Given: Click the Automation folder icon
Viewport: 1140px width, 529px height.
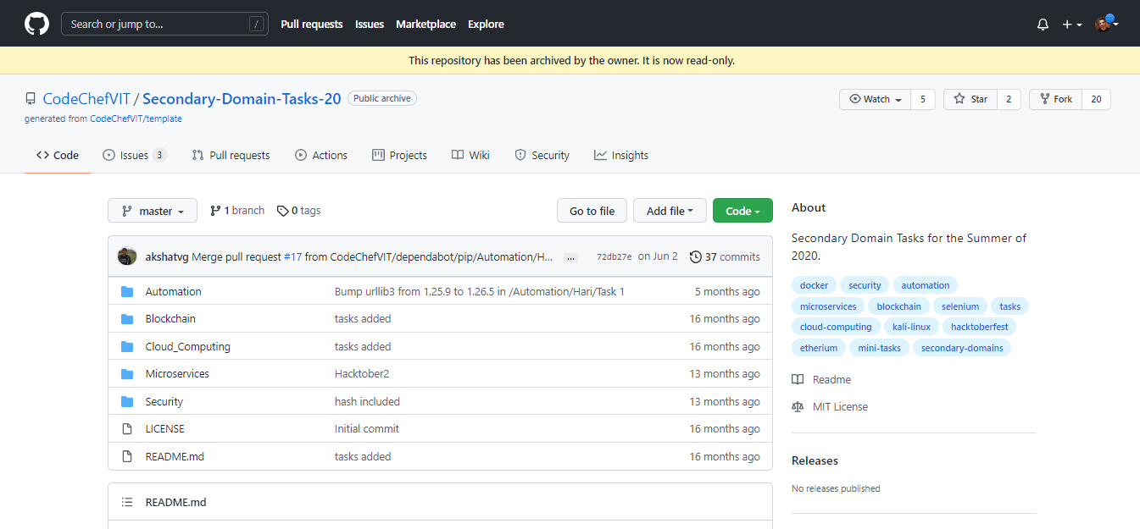Looking at the screenshot, I should pos(127,291).
